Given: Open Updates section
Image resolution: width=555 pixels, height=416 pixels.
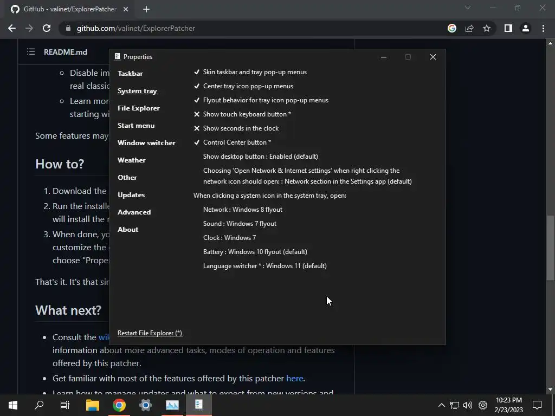Looking at the screenshot, I should 131,195.
